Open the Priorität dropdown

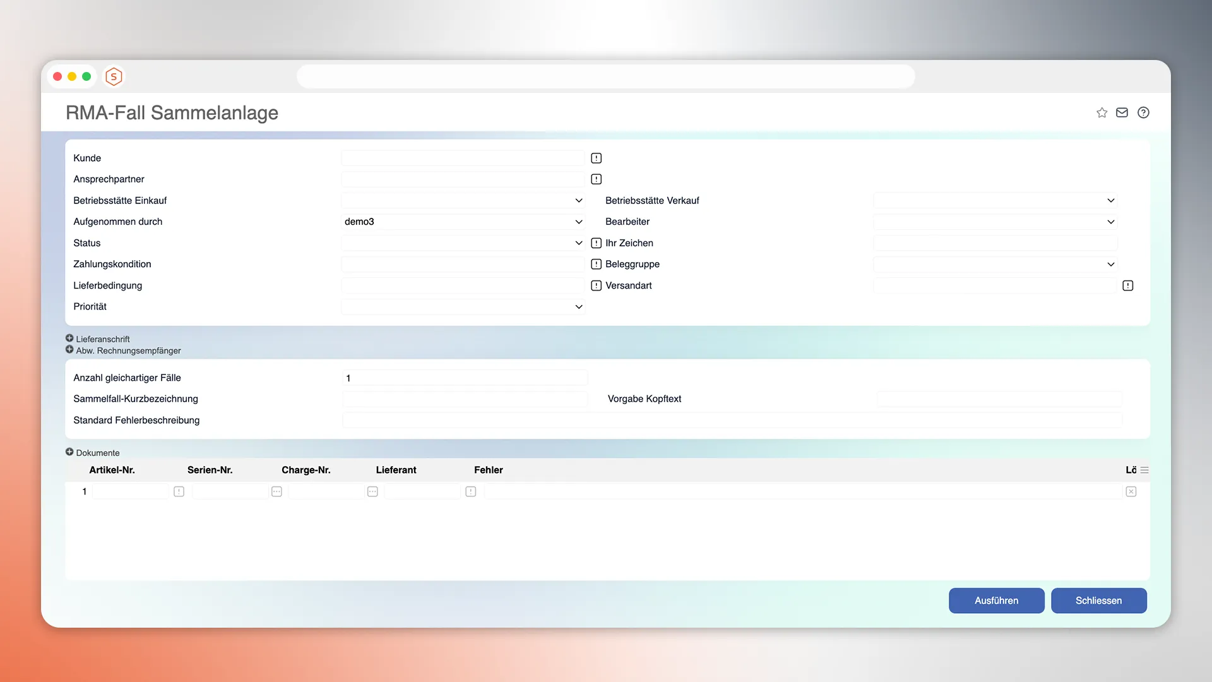[463, 306]
